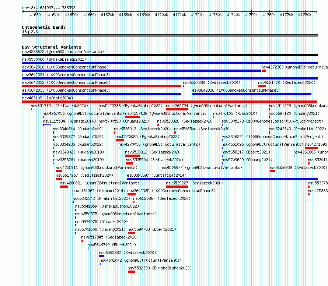
Task: Click nsv483109 (Iafrate2004) label
Action: (48, 98)
